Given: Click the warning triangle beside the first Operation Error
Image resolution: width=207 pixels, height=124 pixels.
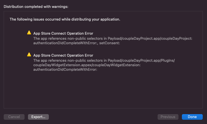Looking at the screenshot, I should point(29,32).
